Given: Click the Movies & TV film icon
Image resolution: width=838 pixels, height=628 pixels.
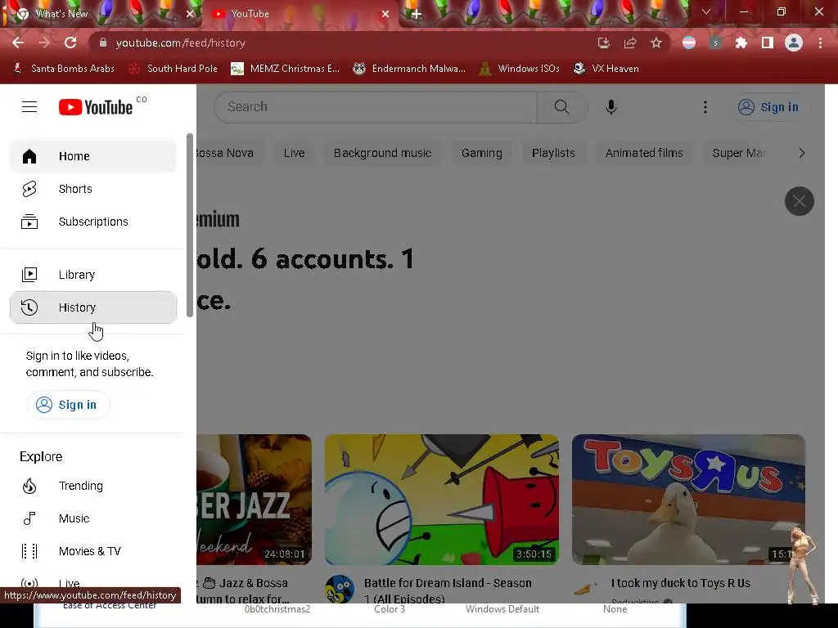Looking at the screenshot, I should point(29,551).
